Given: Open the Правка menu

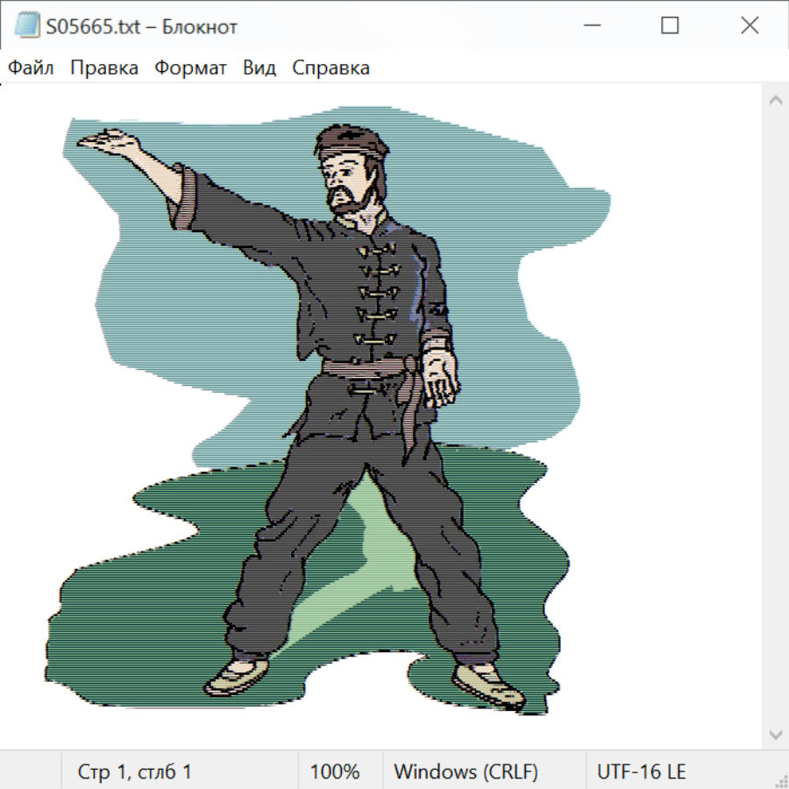Looking at the screenshot, I should tap(104, 68).
